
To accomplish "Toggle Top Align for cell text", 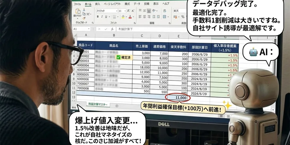I will click(x=140, y=11).
